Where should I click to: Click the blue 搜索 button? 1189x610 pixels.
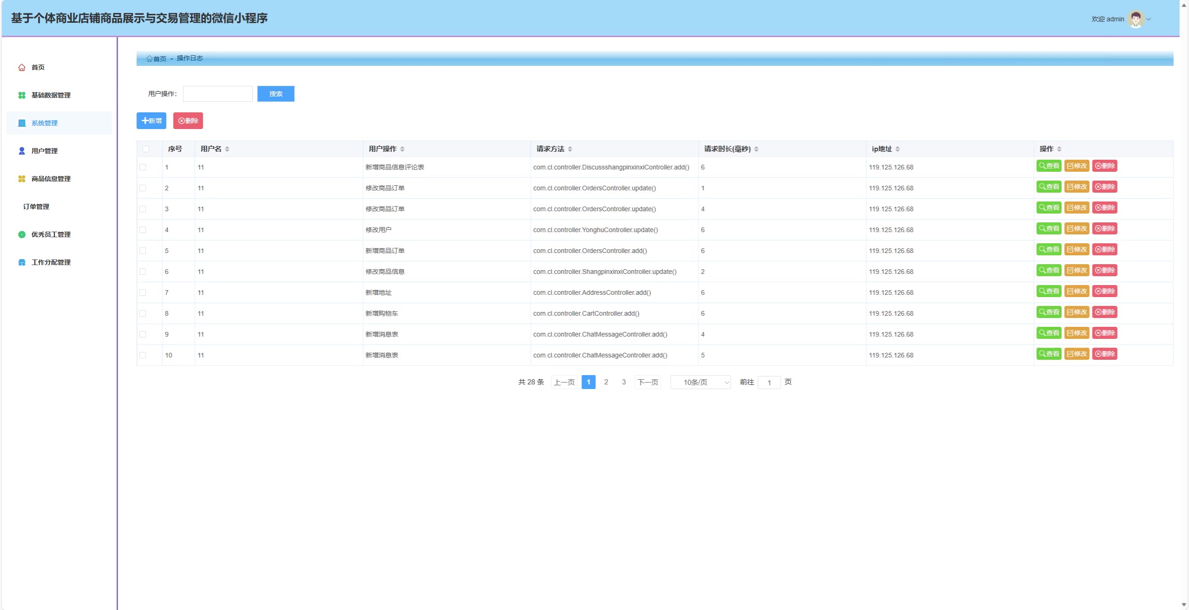click(275, 94)
